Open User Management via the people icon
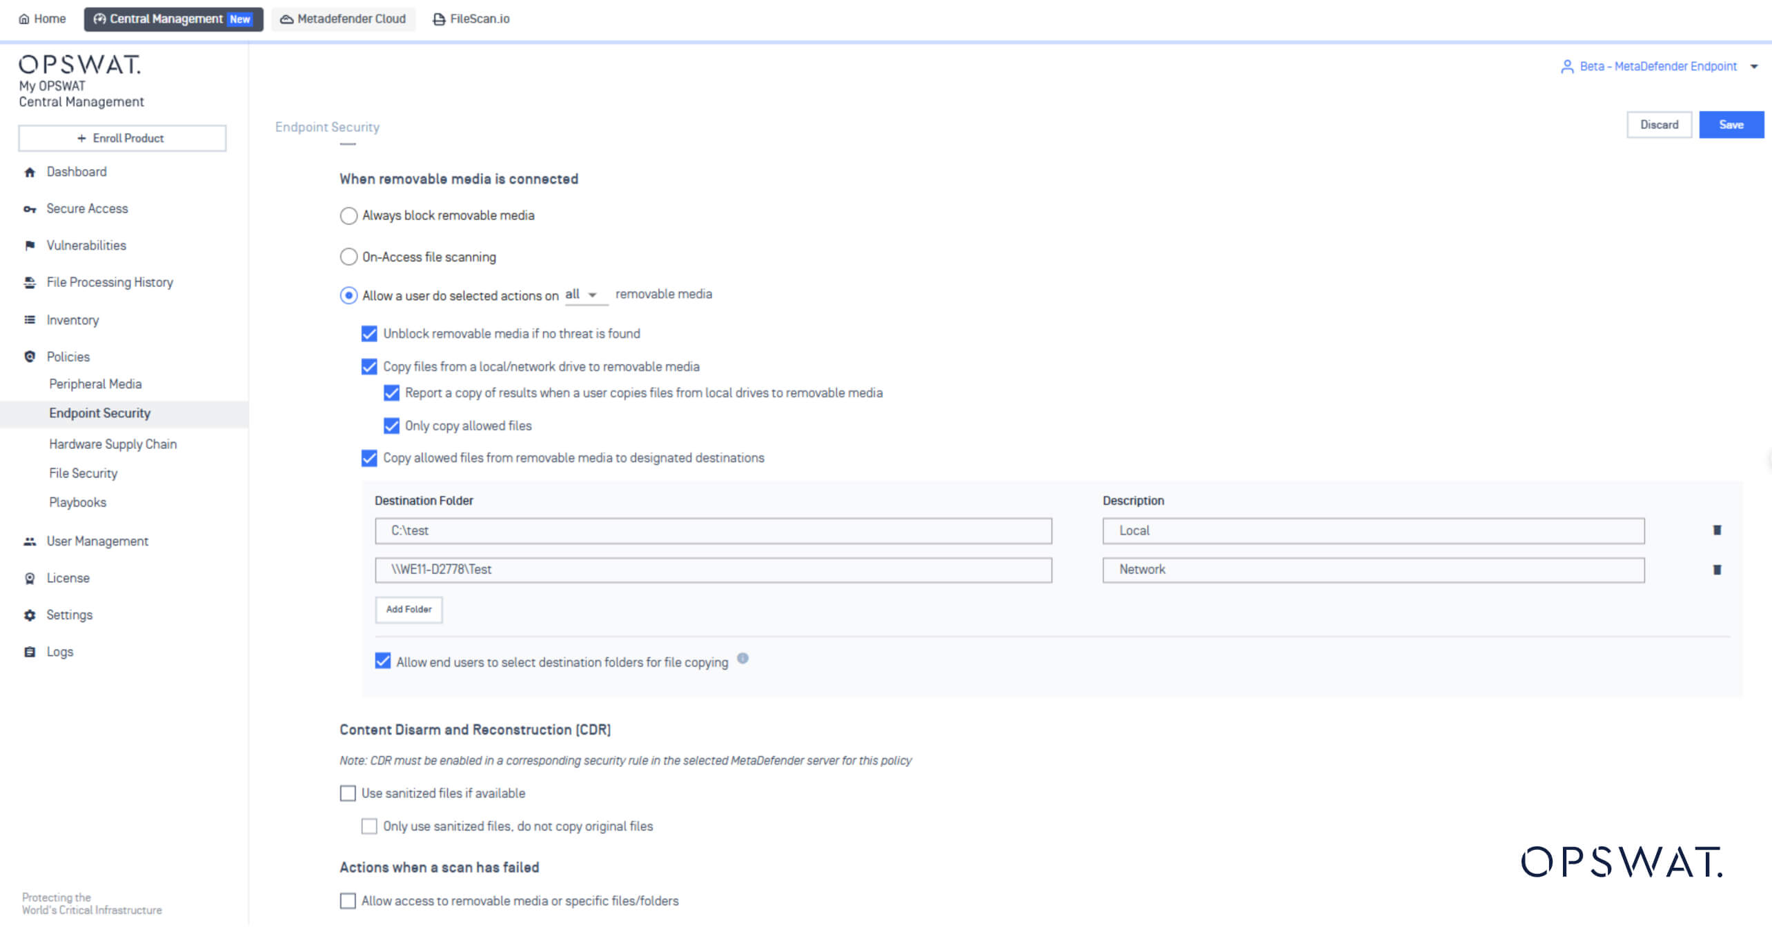Image resolution: width=1772 pixels, height=927 pixels. 29,541
